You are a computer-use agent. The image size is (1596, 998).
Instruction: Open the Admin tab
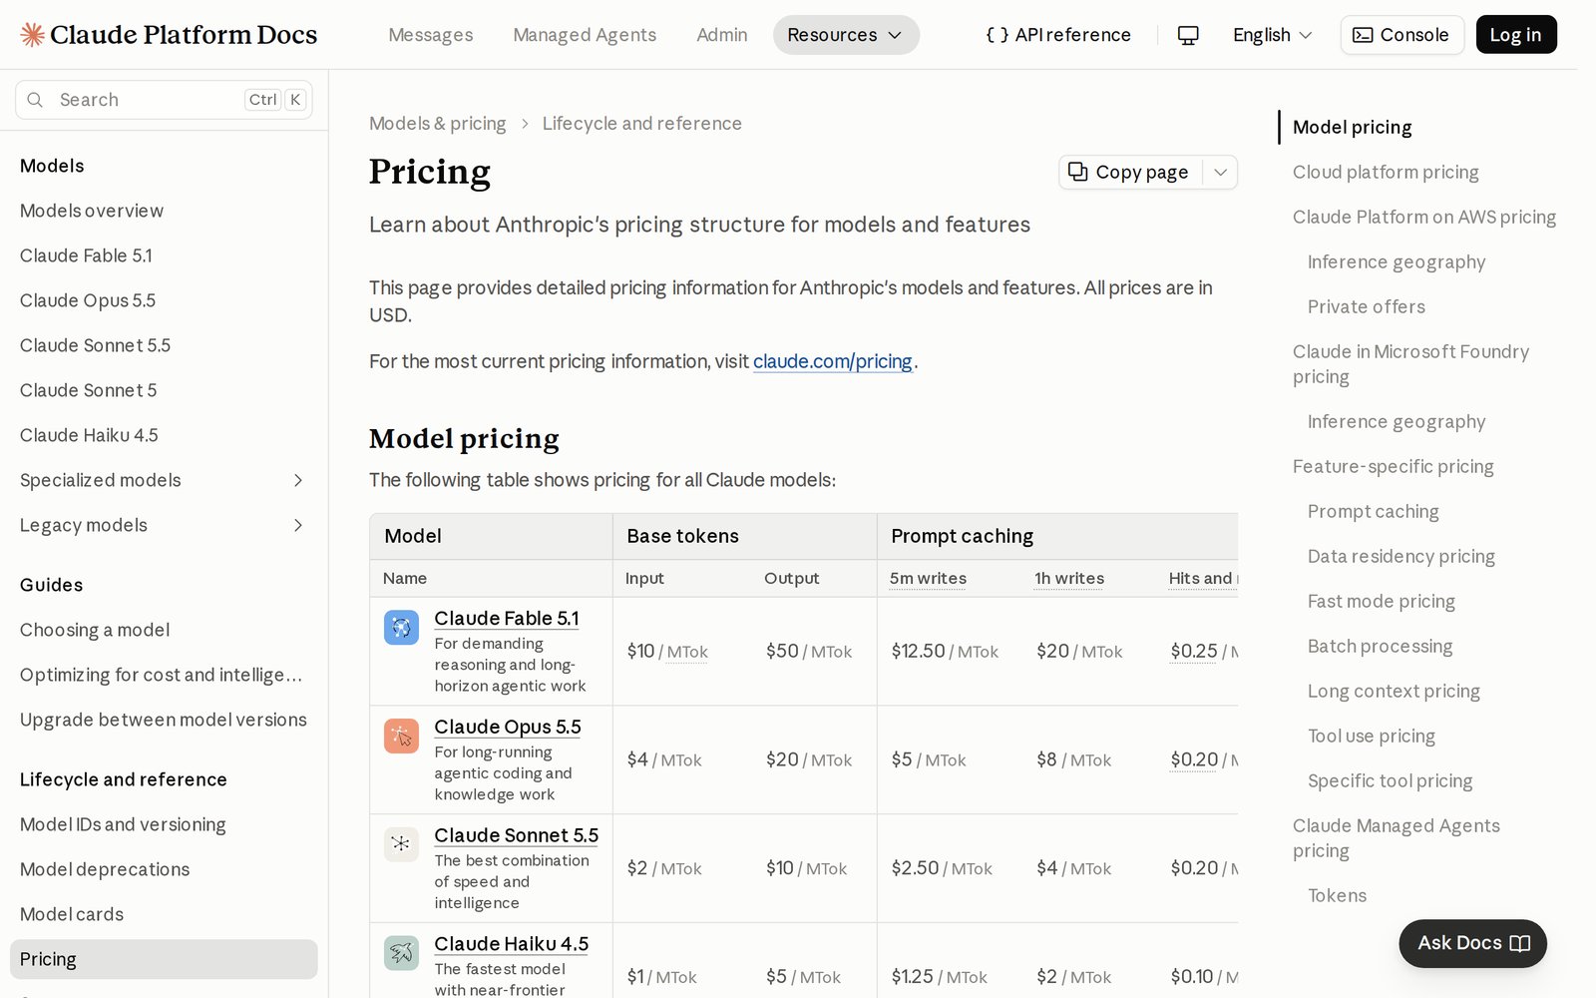tap(722, 35)
